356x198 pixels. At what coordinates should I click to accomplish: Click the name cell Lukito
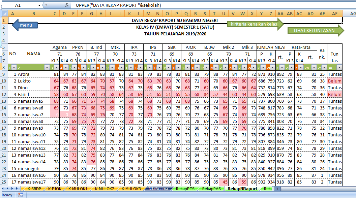[x=34, y=81]
